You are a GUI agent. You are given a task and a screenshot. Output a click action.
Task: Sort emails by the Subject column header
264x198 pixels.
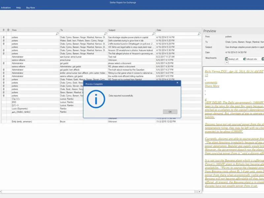tap(131, 30)
